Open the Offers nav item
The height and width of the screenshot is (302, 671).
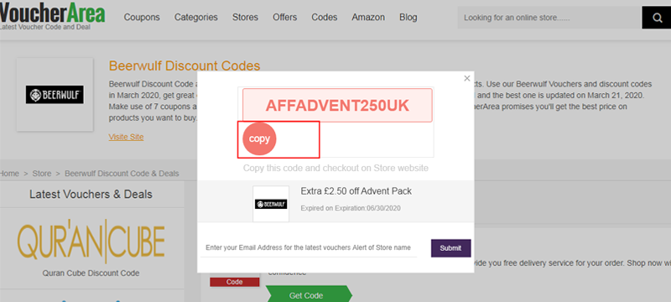285,18
